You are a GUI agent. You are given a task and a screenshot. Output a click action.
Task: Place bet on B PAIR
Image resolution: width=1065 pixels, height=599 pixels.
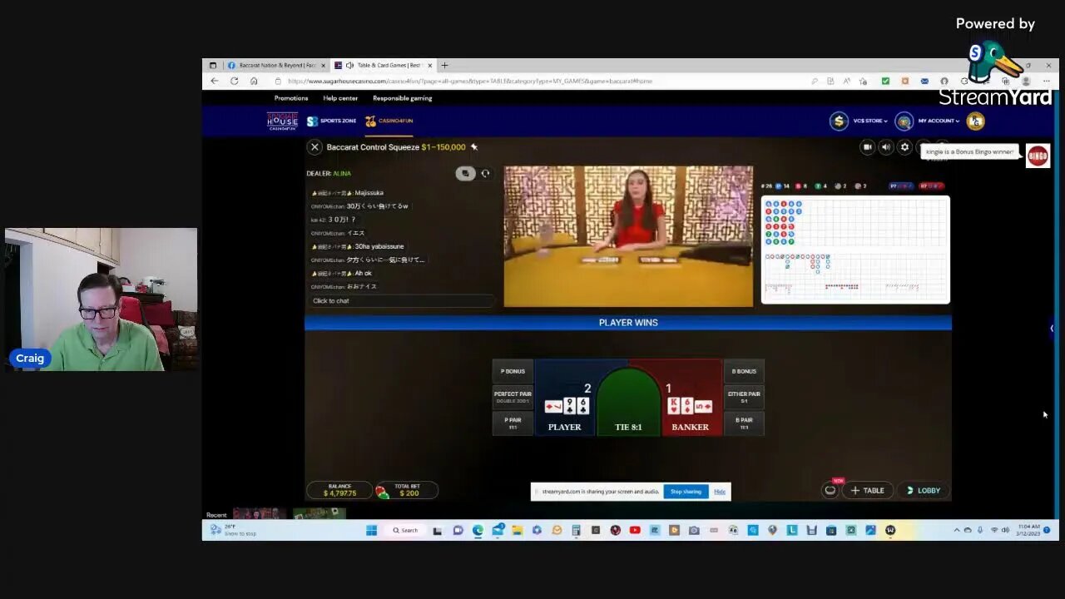(744, 423)
